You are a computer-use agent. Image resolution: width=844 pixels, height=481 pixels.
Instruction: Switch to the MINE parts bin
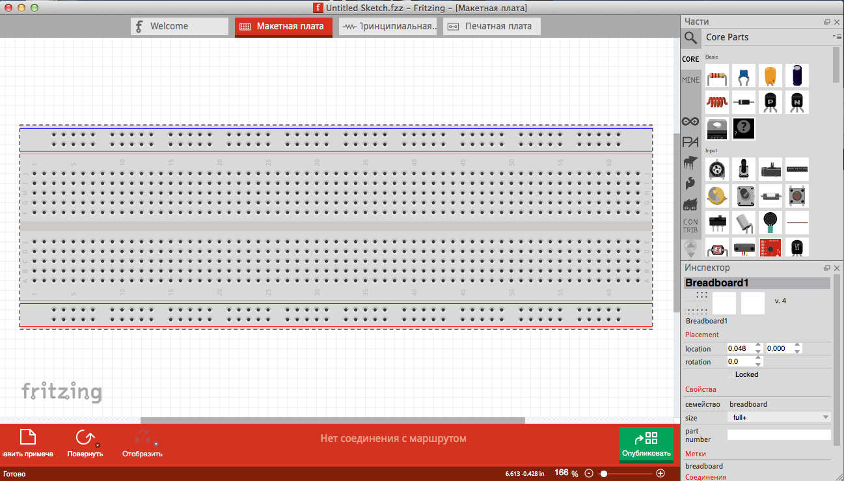click(x=690, y=80)
